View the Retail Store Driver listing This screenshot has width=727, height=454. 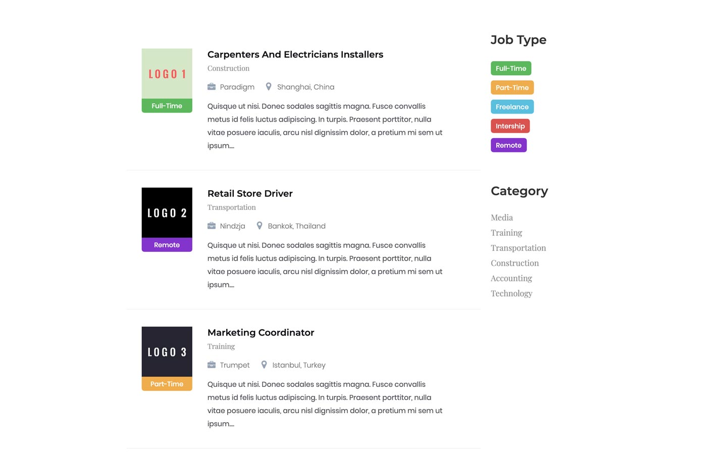click(249, 193)
